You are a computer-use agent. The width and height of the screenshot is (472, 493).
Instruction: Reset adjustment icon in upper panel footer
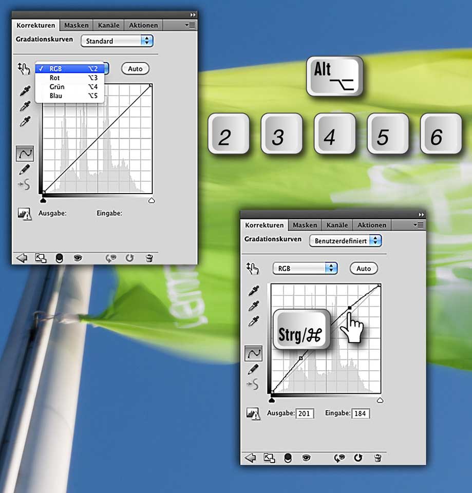[129, 258]
